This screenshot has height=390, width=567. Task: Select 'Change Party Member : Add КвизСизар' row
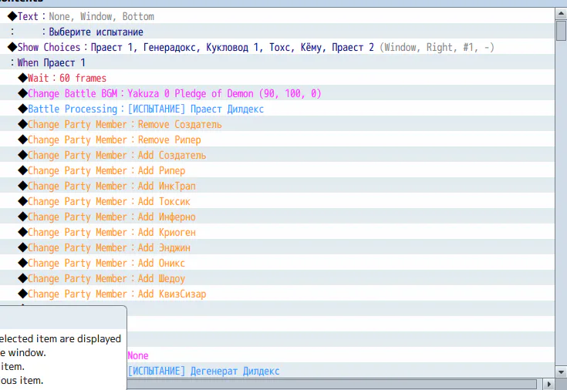[x=277, y=294]
